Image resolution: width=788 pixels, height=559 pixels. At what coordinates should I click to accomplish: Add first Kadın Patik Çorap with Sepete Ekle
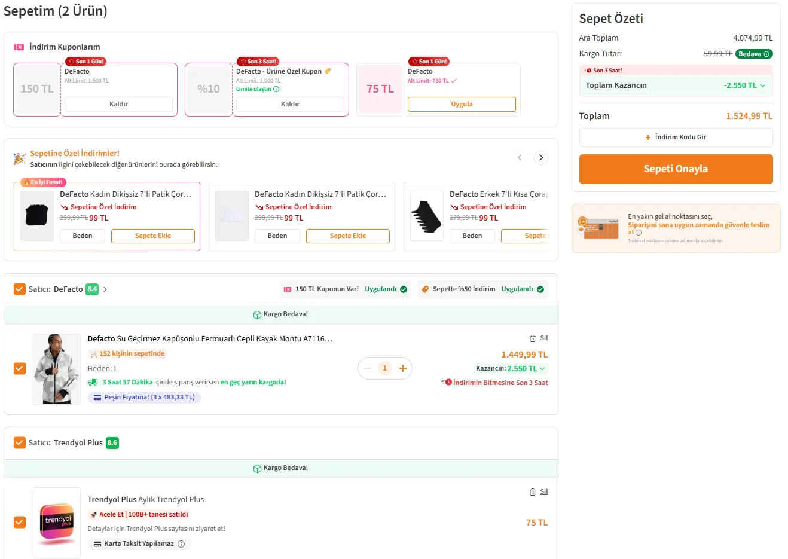click(x=153, y=236)
